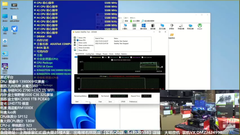Open the dark thumbnail shortcut beside the folder
The image size is (240, 135).
coord(14,5)
